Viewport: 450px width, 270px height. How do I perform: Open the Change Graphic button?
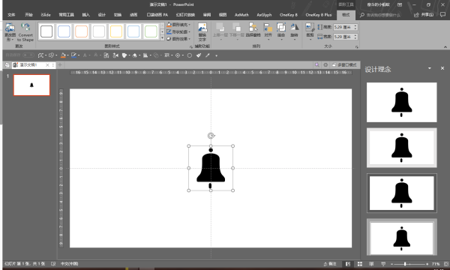pos(10,32)
